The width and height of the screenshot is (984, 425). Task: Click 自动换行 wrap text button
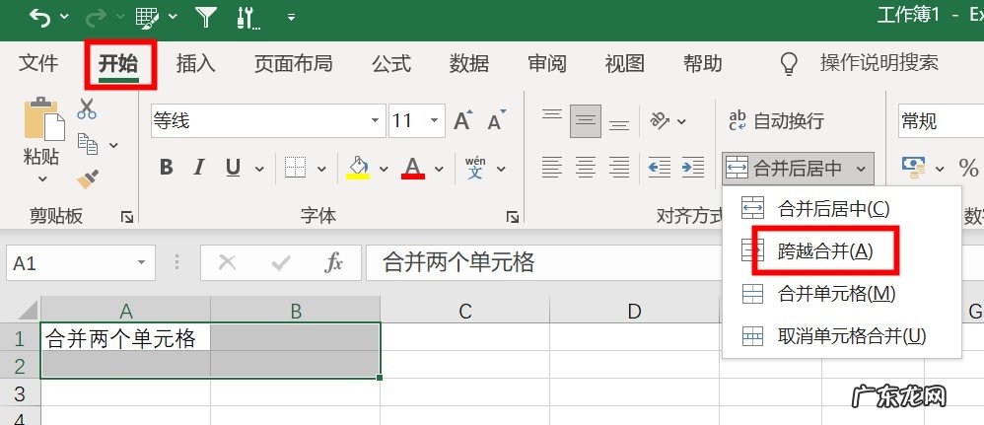(x=777, y=120)
